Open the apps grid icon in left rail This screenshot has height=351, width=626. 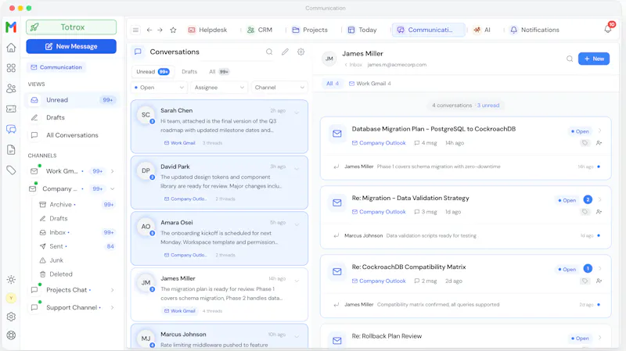11,68
